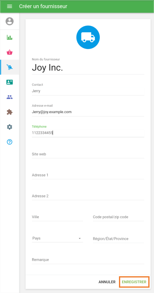Open the user account avatar
This screenshot has width=154, height=293.
pos(9,21)
